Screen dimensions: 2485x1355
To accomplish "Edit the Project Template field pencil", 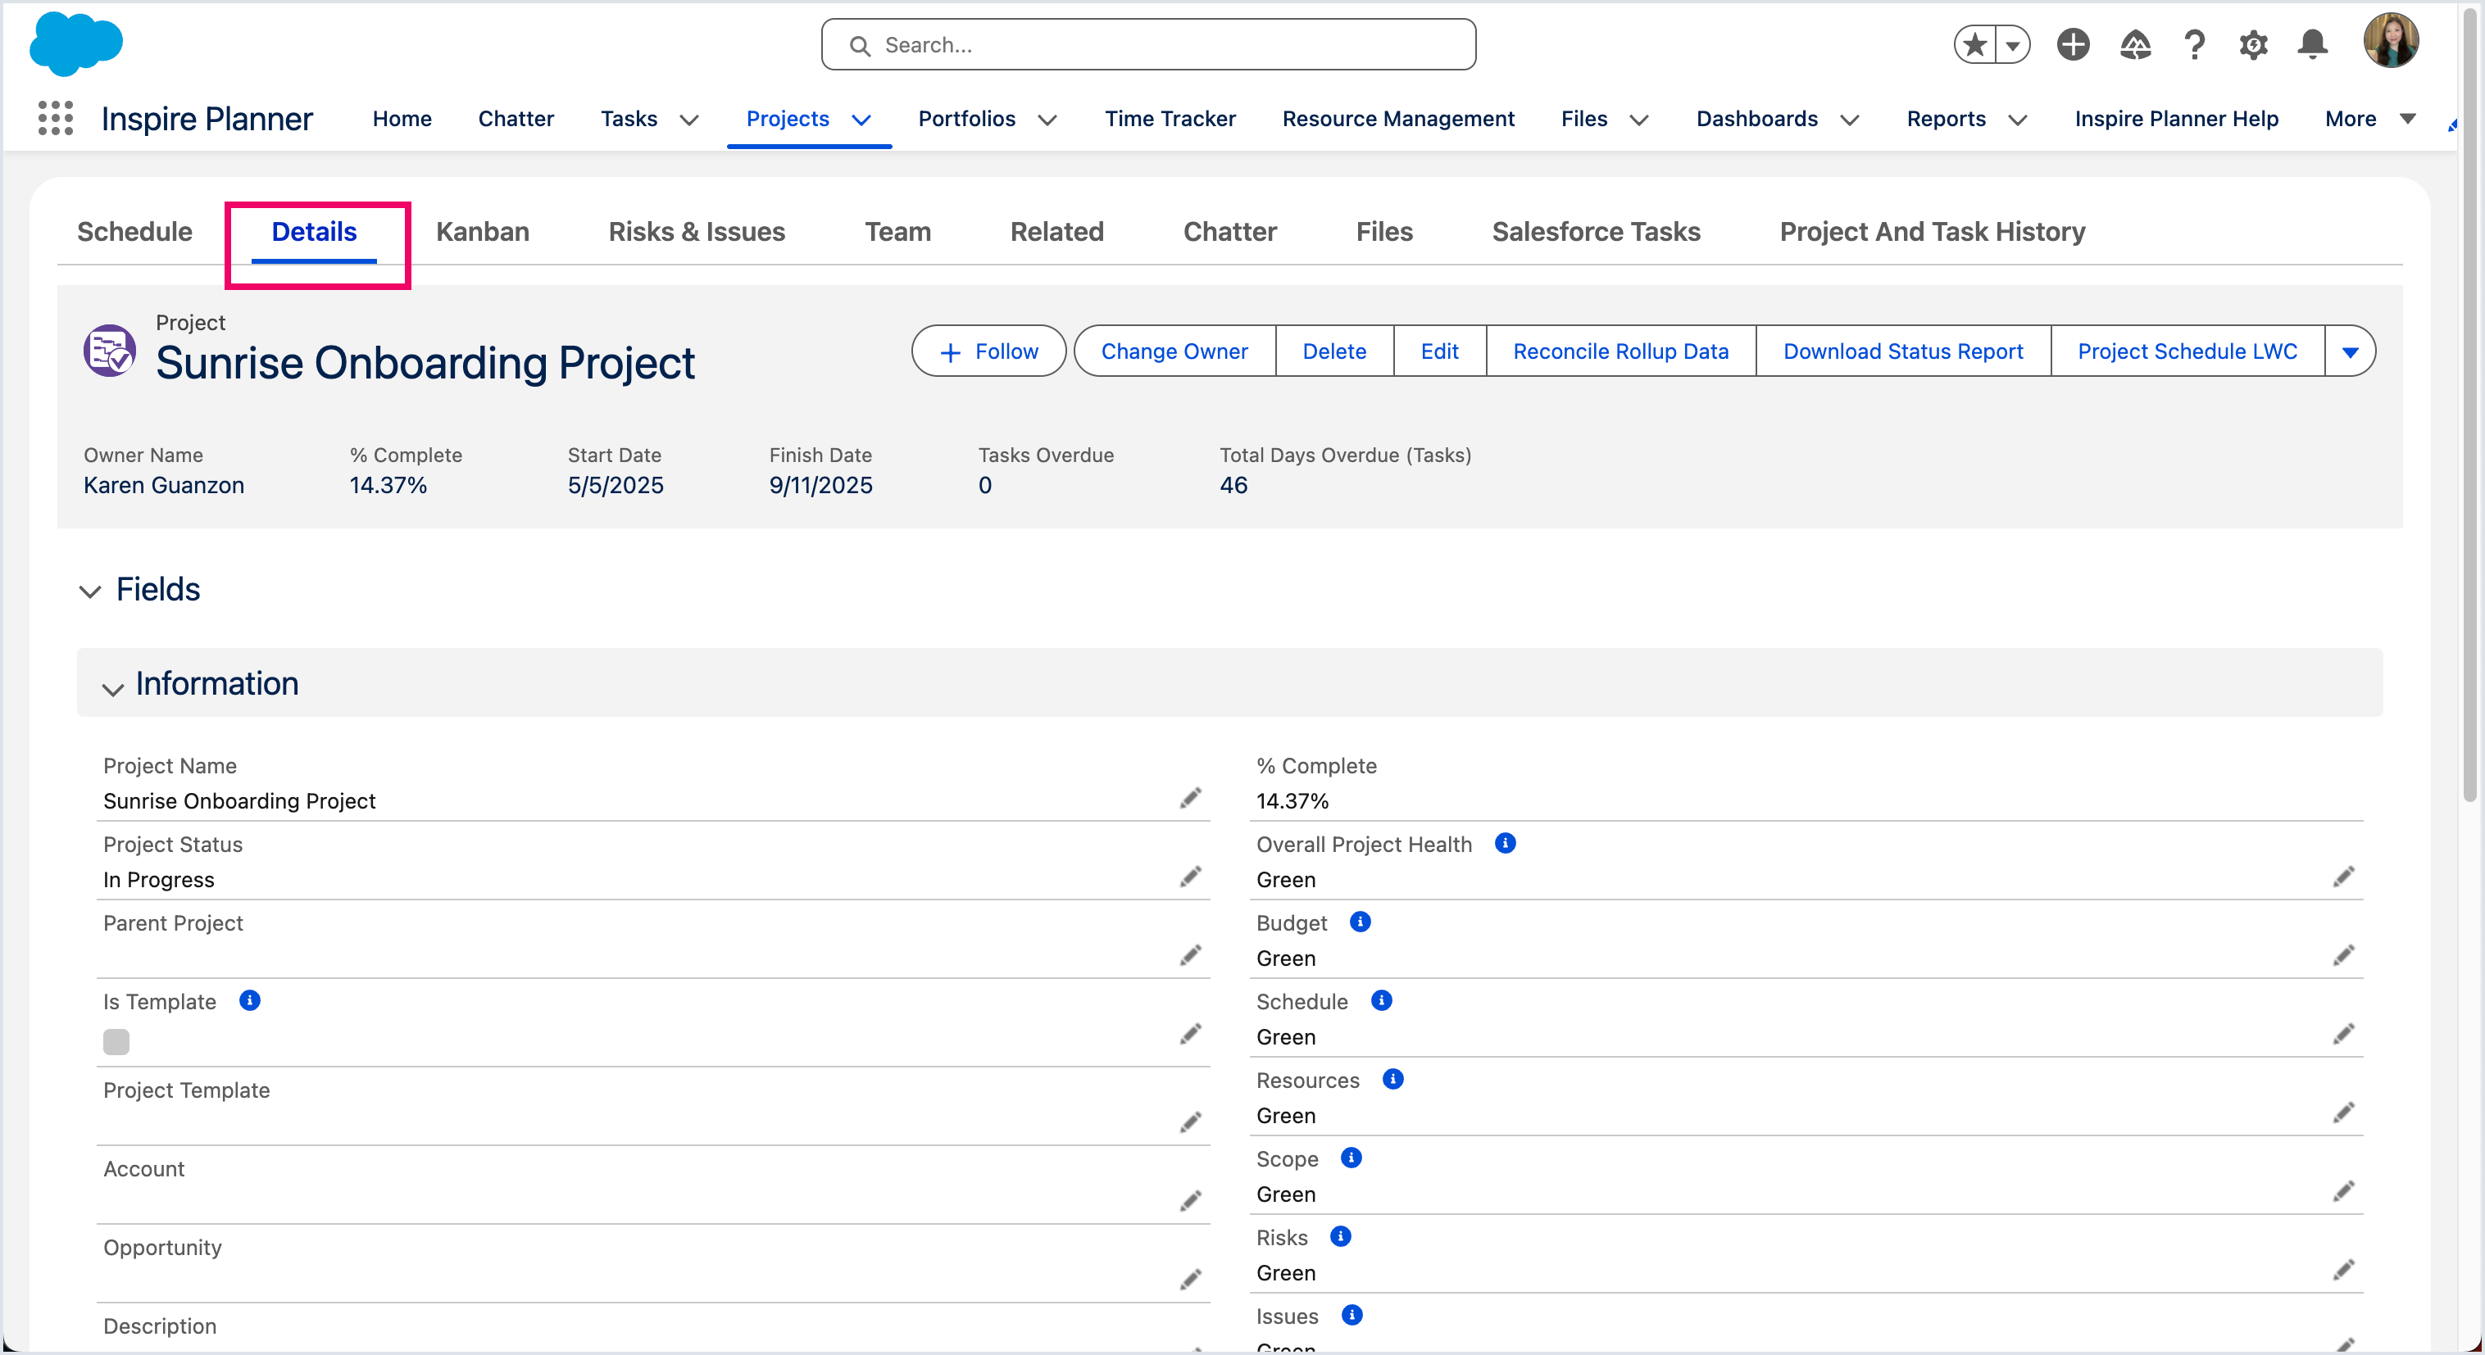I will coord(1192,1122).
